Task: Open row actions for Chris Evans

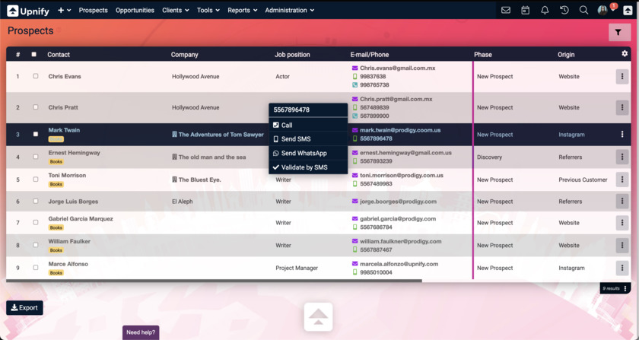Action: (622, 76)
